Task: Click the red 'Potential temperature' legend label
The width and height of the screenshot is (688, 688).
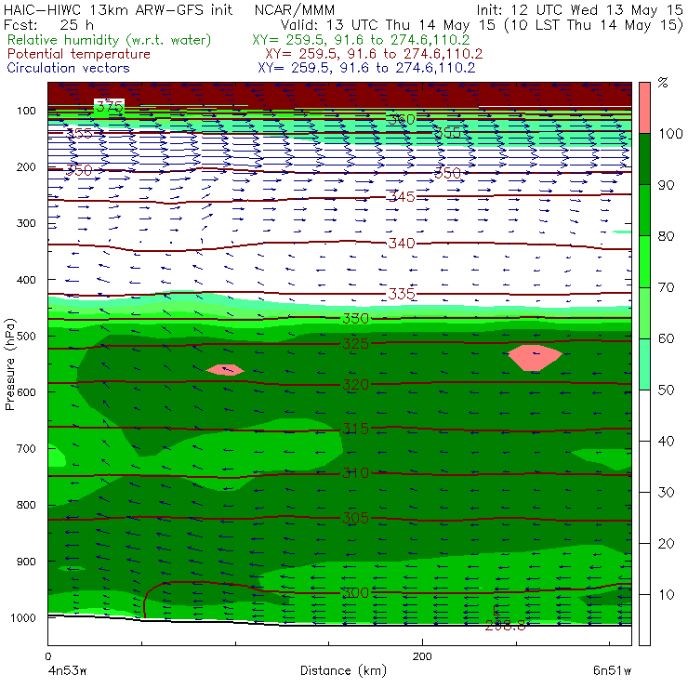Action: 78,54
